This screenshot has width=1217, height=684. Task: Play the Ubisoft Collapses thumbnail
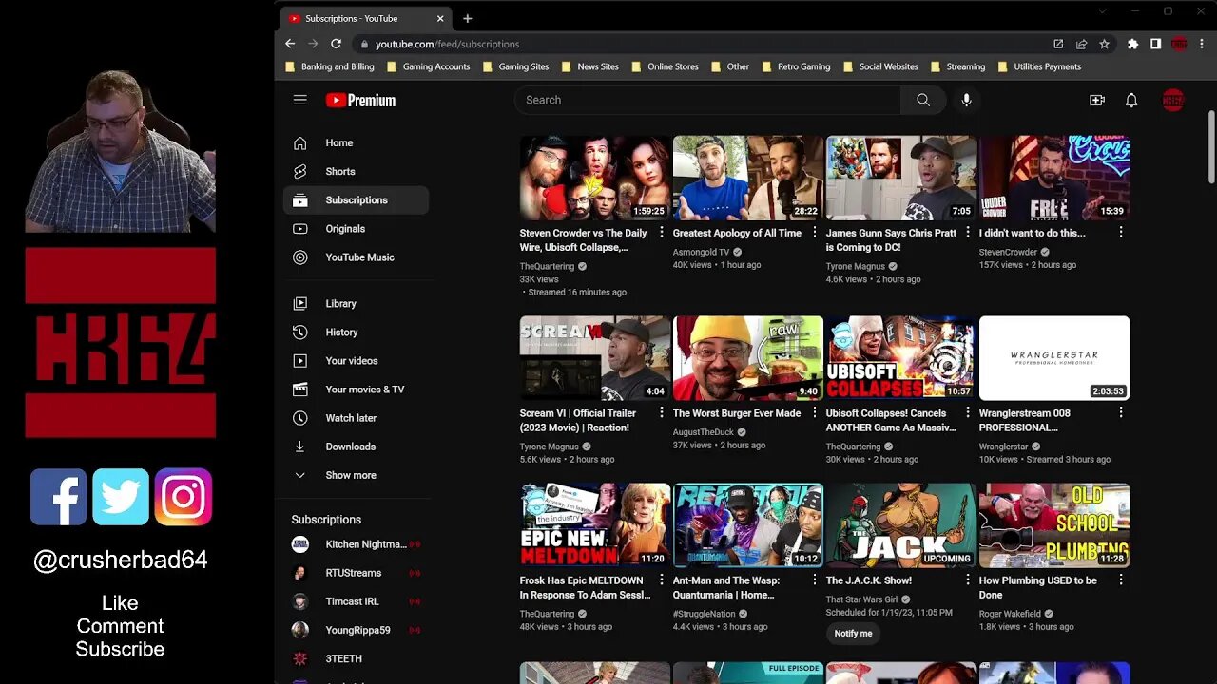901,358
